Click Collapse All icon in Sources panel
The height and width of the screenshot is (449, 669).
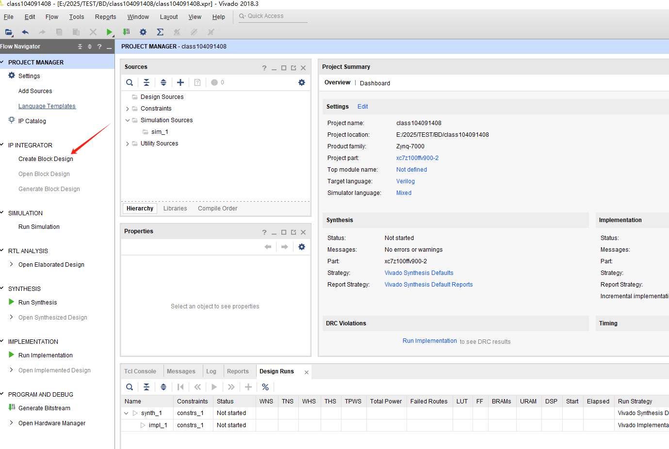click(147, 82)
